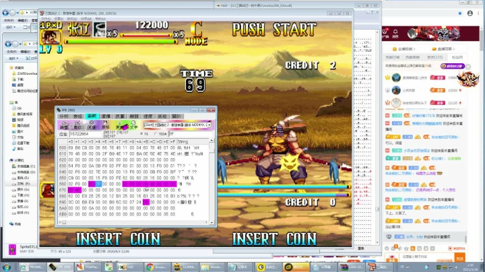485x272 pixels.
Task: Select the 10 decimal radio button
Action: click(x=156, y=134)
